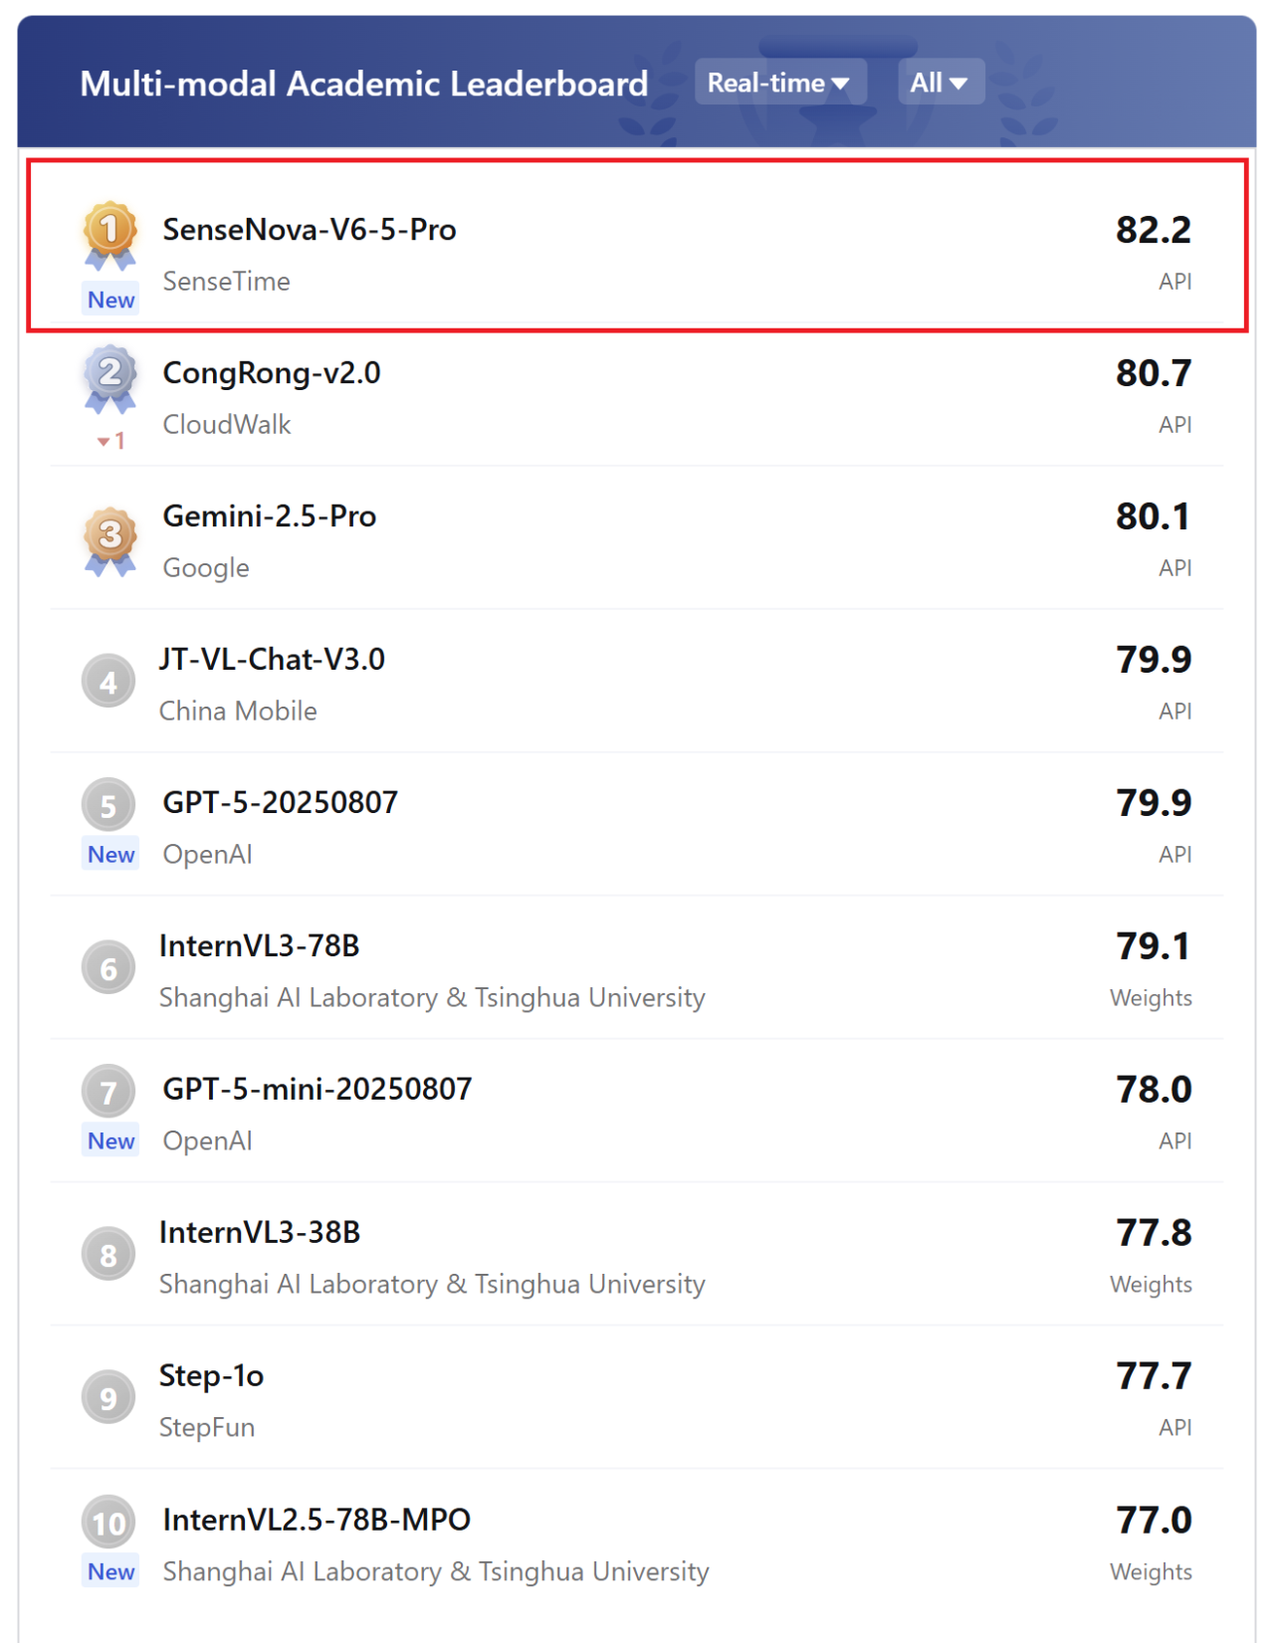Open the All filter dropdown
The image size is (1274, 1643).
941,83
